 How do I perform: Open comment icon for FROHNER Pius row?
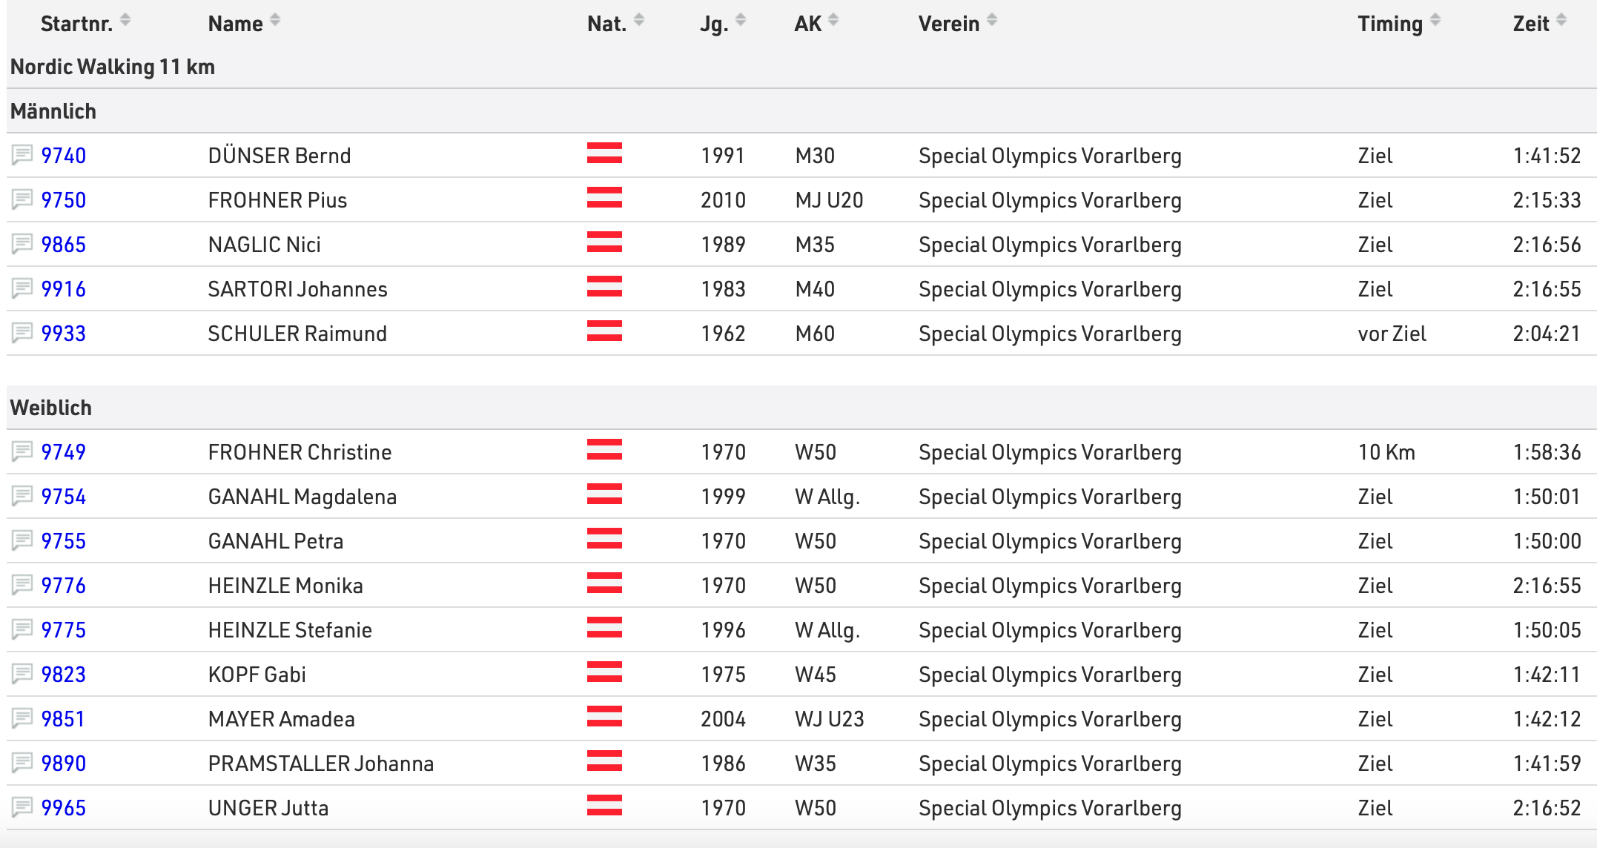point(22,199)
